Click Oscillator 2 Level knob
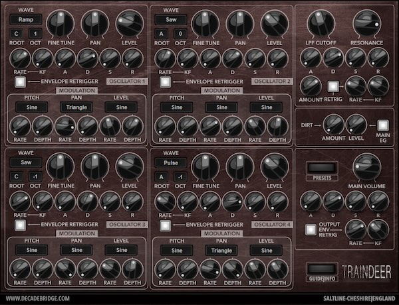399x305 pixels. (x=275, y=24)
